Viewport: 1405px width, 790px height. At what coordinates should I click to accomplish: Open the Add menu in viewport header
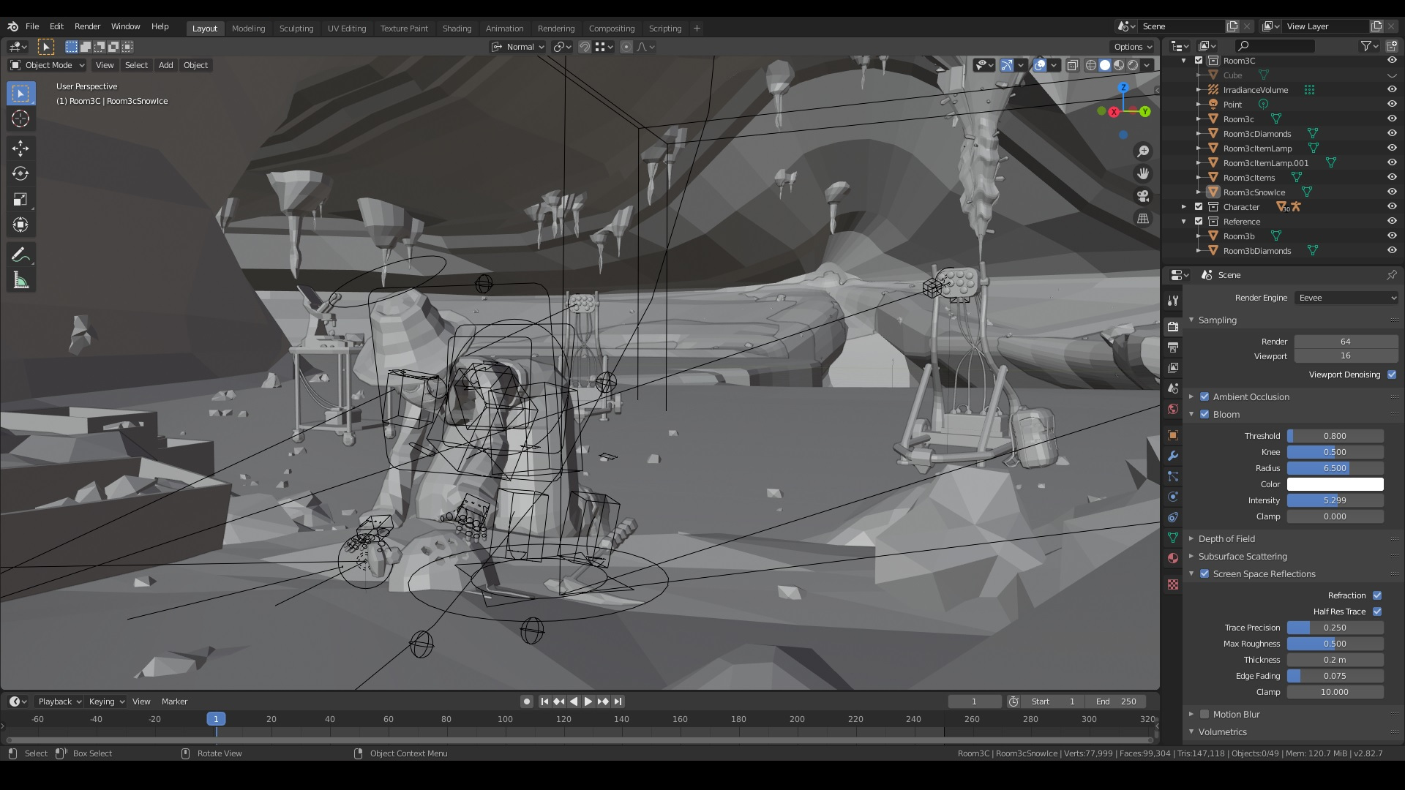pyautogui.click(x=166, y=65)
